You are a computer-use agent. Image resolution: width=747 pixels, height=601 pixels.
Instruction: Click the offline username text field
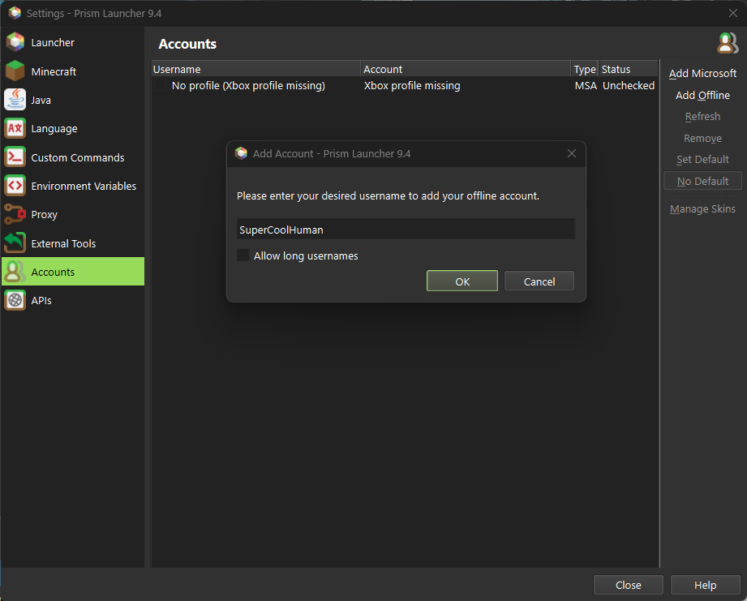(406, 230)
